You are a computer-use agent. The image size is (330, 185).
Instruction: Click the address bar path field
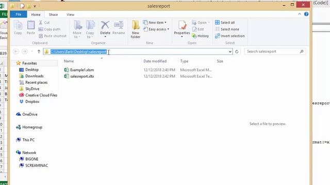[x=138, y=51]
